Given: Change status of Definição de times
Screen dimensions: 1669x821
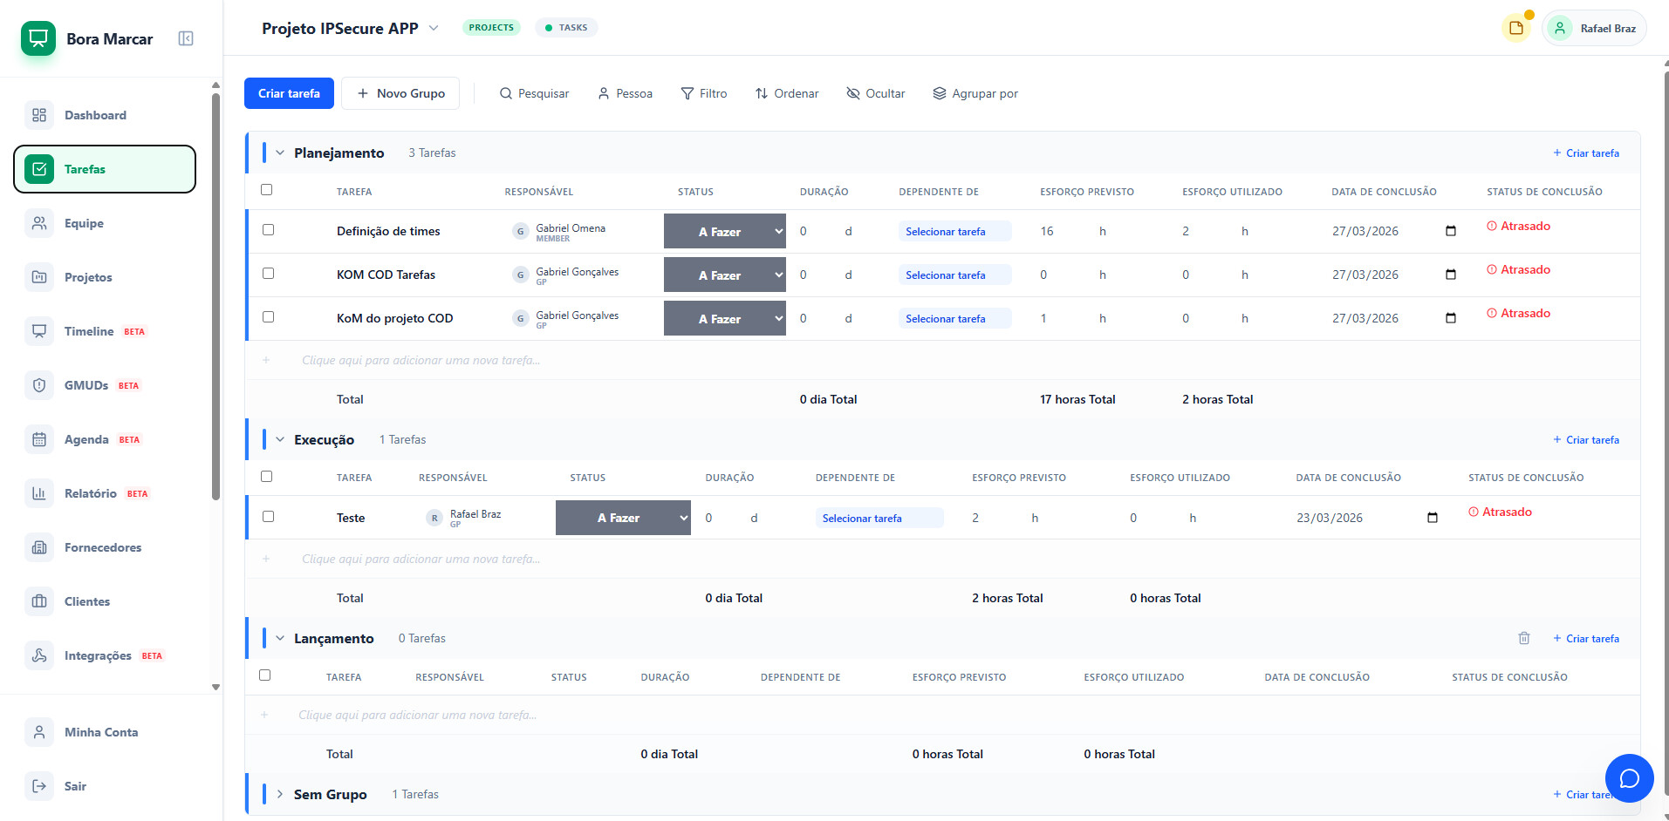Looking at the screenshot, I should point(725,231).
